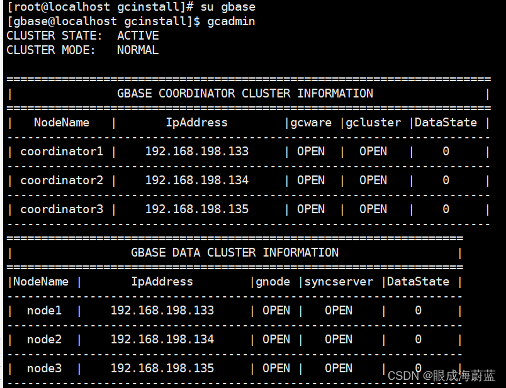Click the data table DataState header
This screenshot has width=506, height=388.
(x=418, y=282)
